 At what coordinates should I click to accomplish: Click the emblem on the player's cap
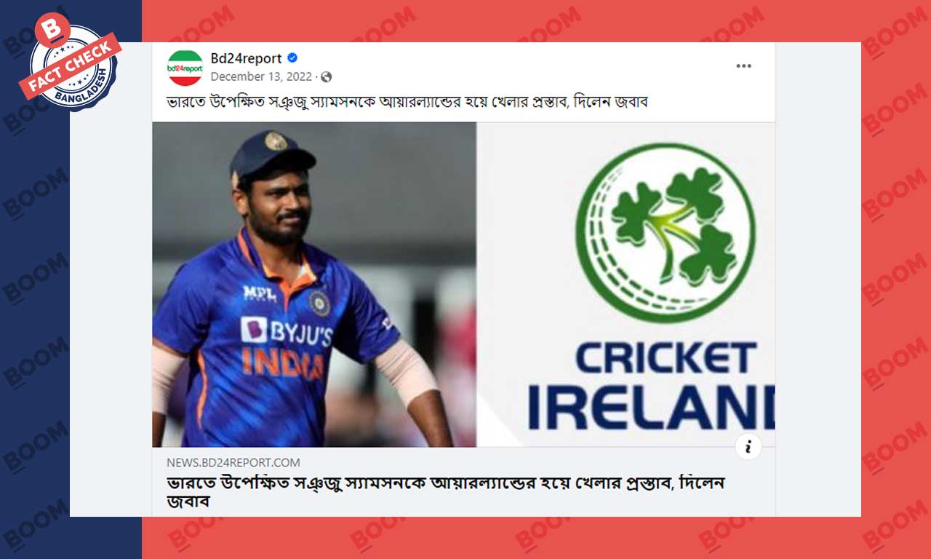276,141
